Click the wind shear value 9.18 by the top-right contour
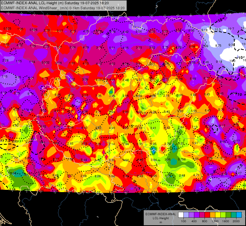 point(205,30)
